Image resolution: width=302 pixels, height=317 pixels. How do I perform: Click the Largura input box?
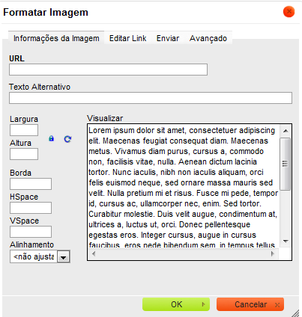point(24,130)
